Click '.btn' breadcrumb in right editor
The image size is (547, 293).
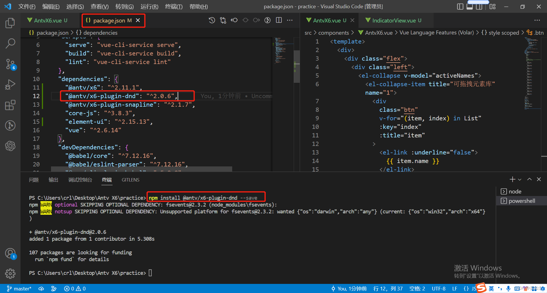[535, 33]
